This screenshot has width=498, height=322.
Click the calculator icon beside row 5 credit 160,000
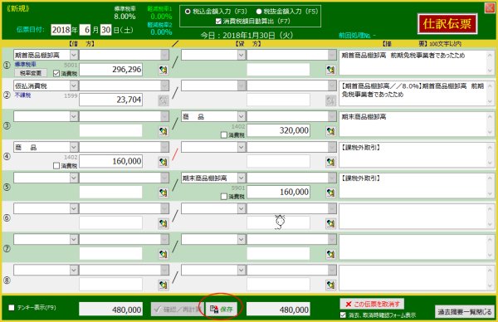(x=330, y=193)
